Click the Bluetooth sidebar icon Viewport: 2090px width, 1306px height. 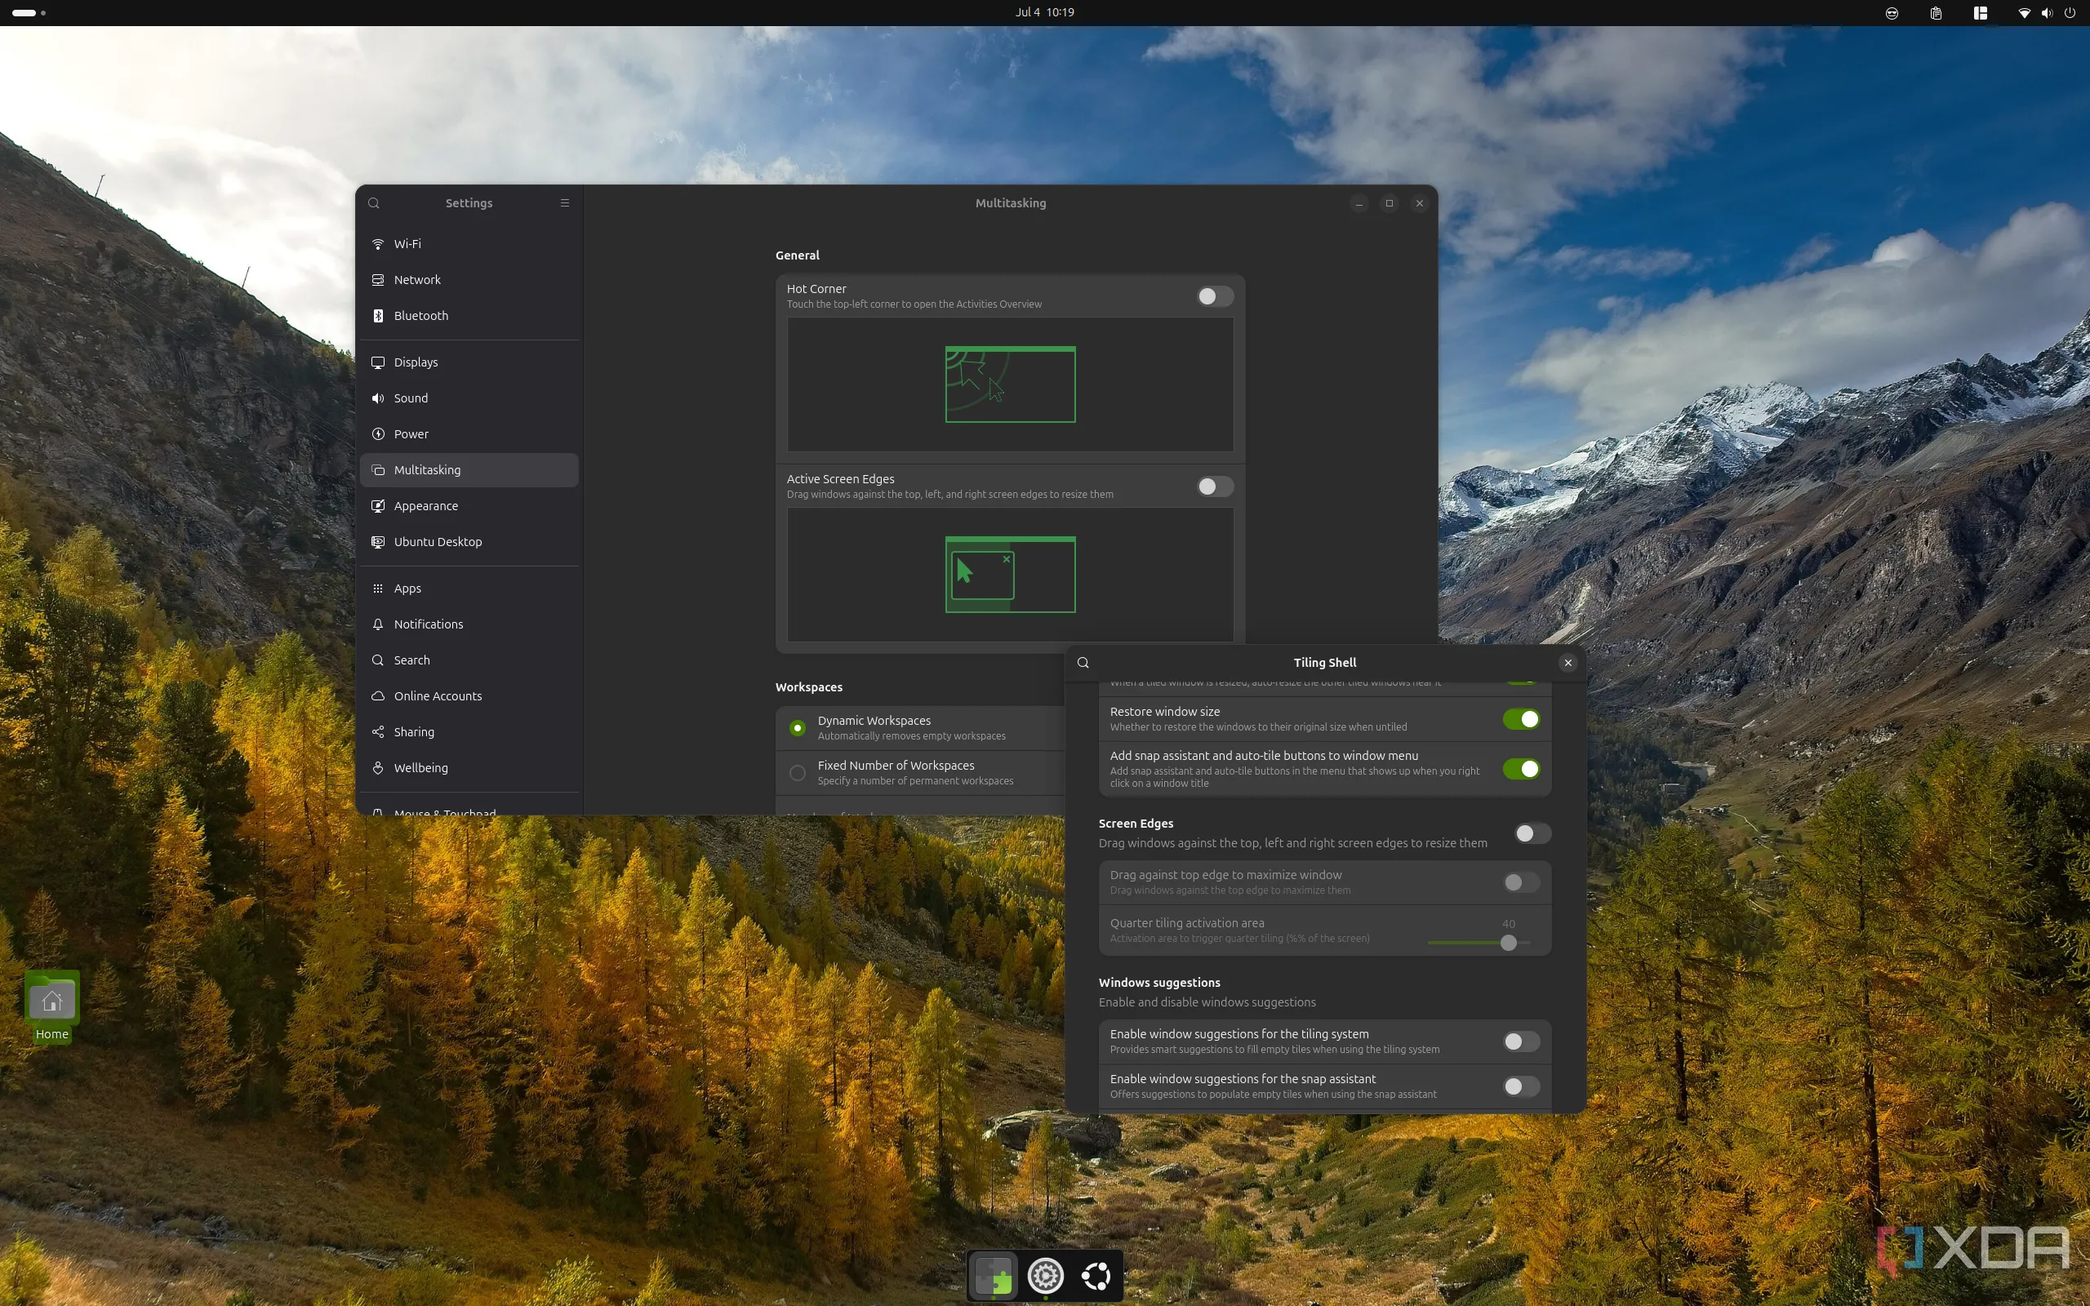pyautogui.click(x=378, y=315)
